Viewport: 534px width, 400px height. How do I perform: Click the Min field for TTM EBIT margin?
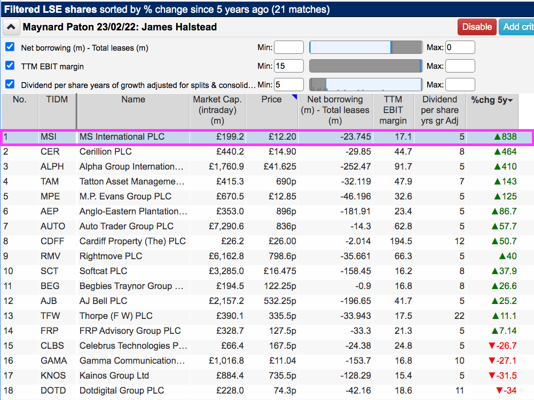click(x=289, y=66)
